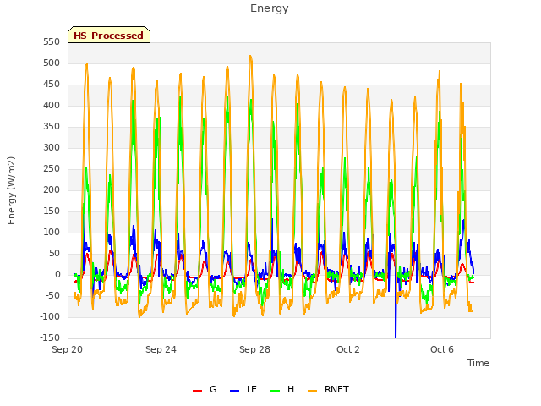Click the Sep 24 x-axis tick label
The height and width of the screenshot is (406, 541).
click(161, 349)
